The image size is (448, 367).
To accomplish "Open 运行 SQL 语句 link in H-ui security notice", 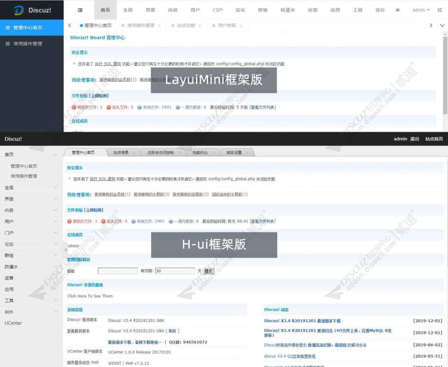I will (x=102, y=179).
